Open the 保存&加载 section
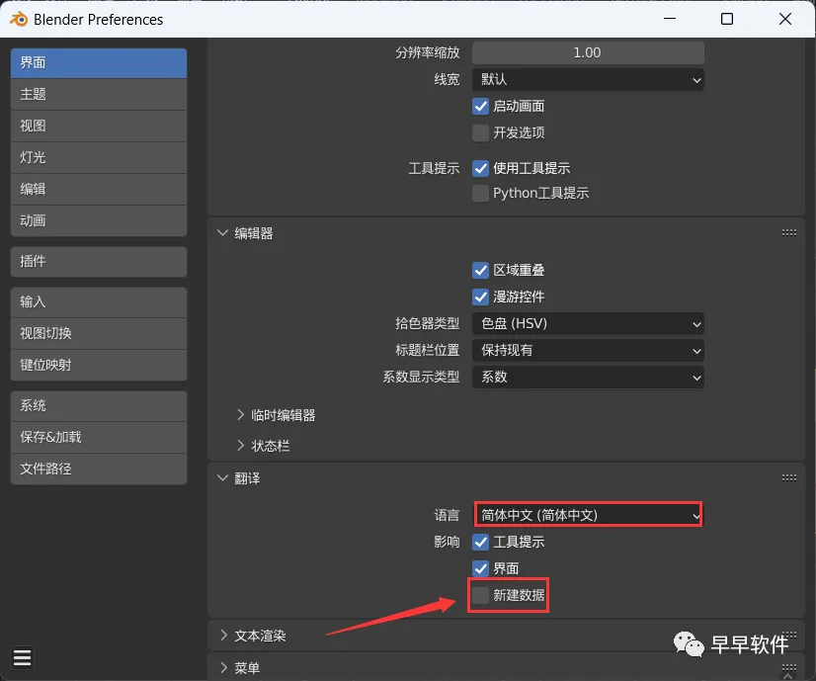 click(x=99, y=437)
